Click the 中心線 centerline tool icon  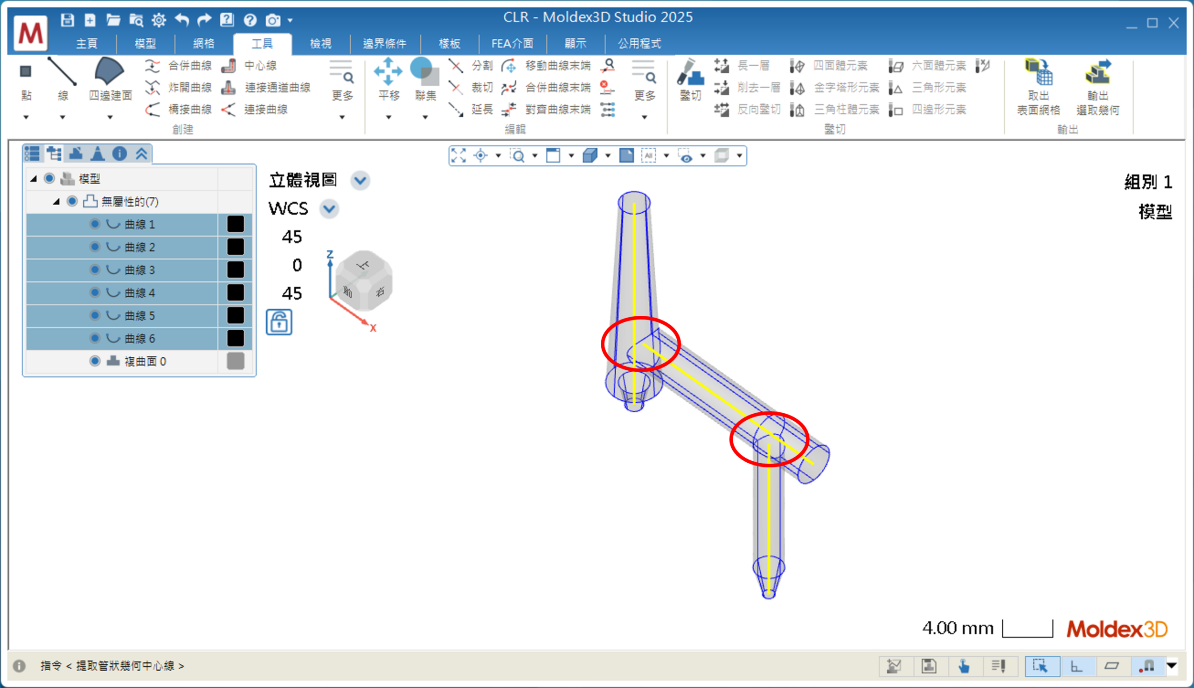pos(229,66)
